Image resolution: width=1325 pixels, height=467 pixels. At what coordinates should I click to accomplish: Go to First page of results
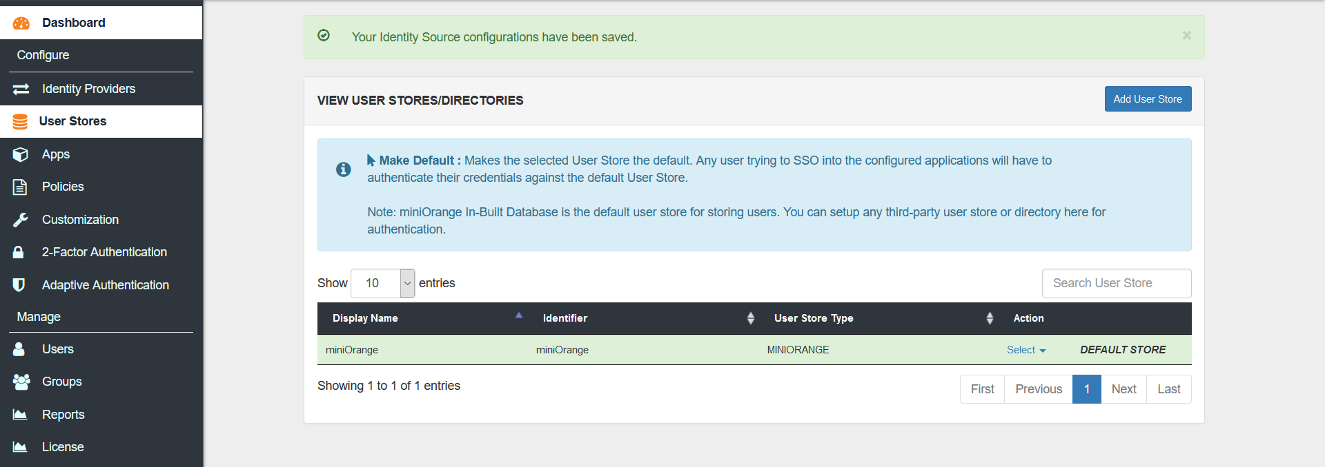coord(982,389)
